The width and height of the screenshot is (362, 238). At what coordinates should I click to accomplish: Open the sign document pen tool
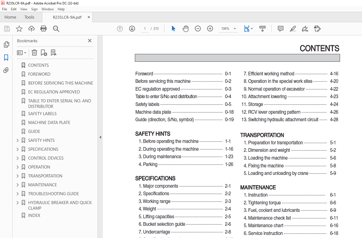[305, 29]
